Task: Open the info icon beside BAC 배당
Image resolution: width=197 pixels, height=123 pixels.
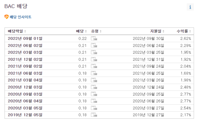Action: (x=190, y=7)
